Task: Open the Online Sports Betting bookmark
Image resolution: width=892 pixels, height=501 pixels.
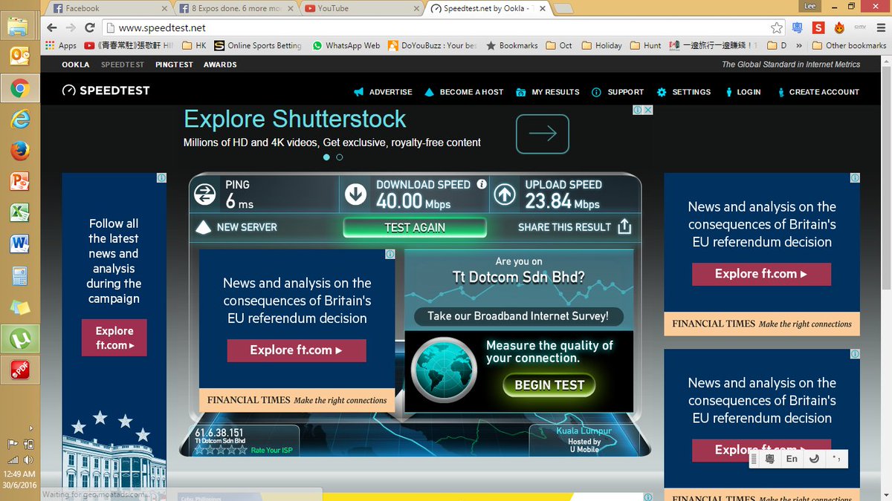Action: [258, 45]
